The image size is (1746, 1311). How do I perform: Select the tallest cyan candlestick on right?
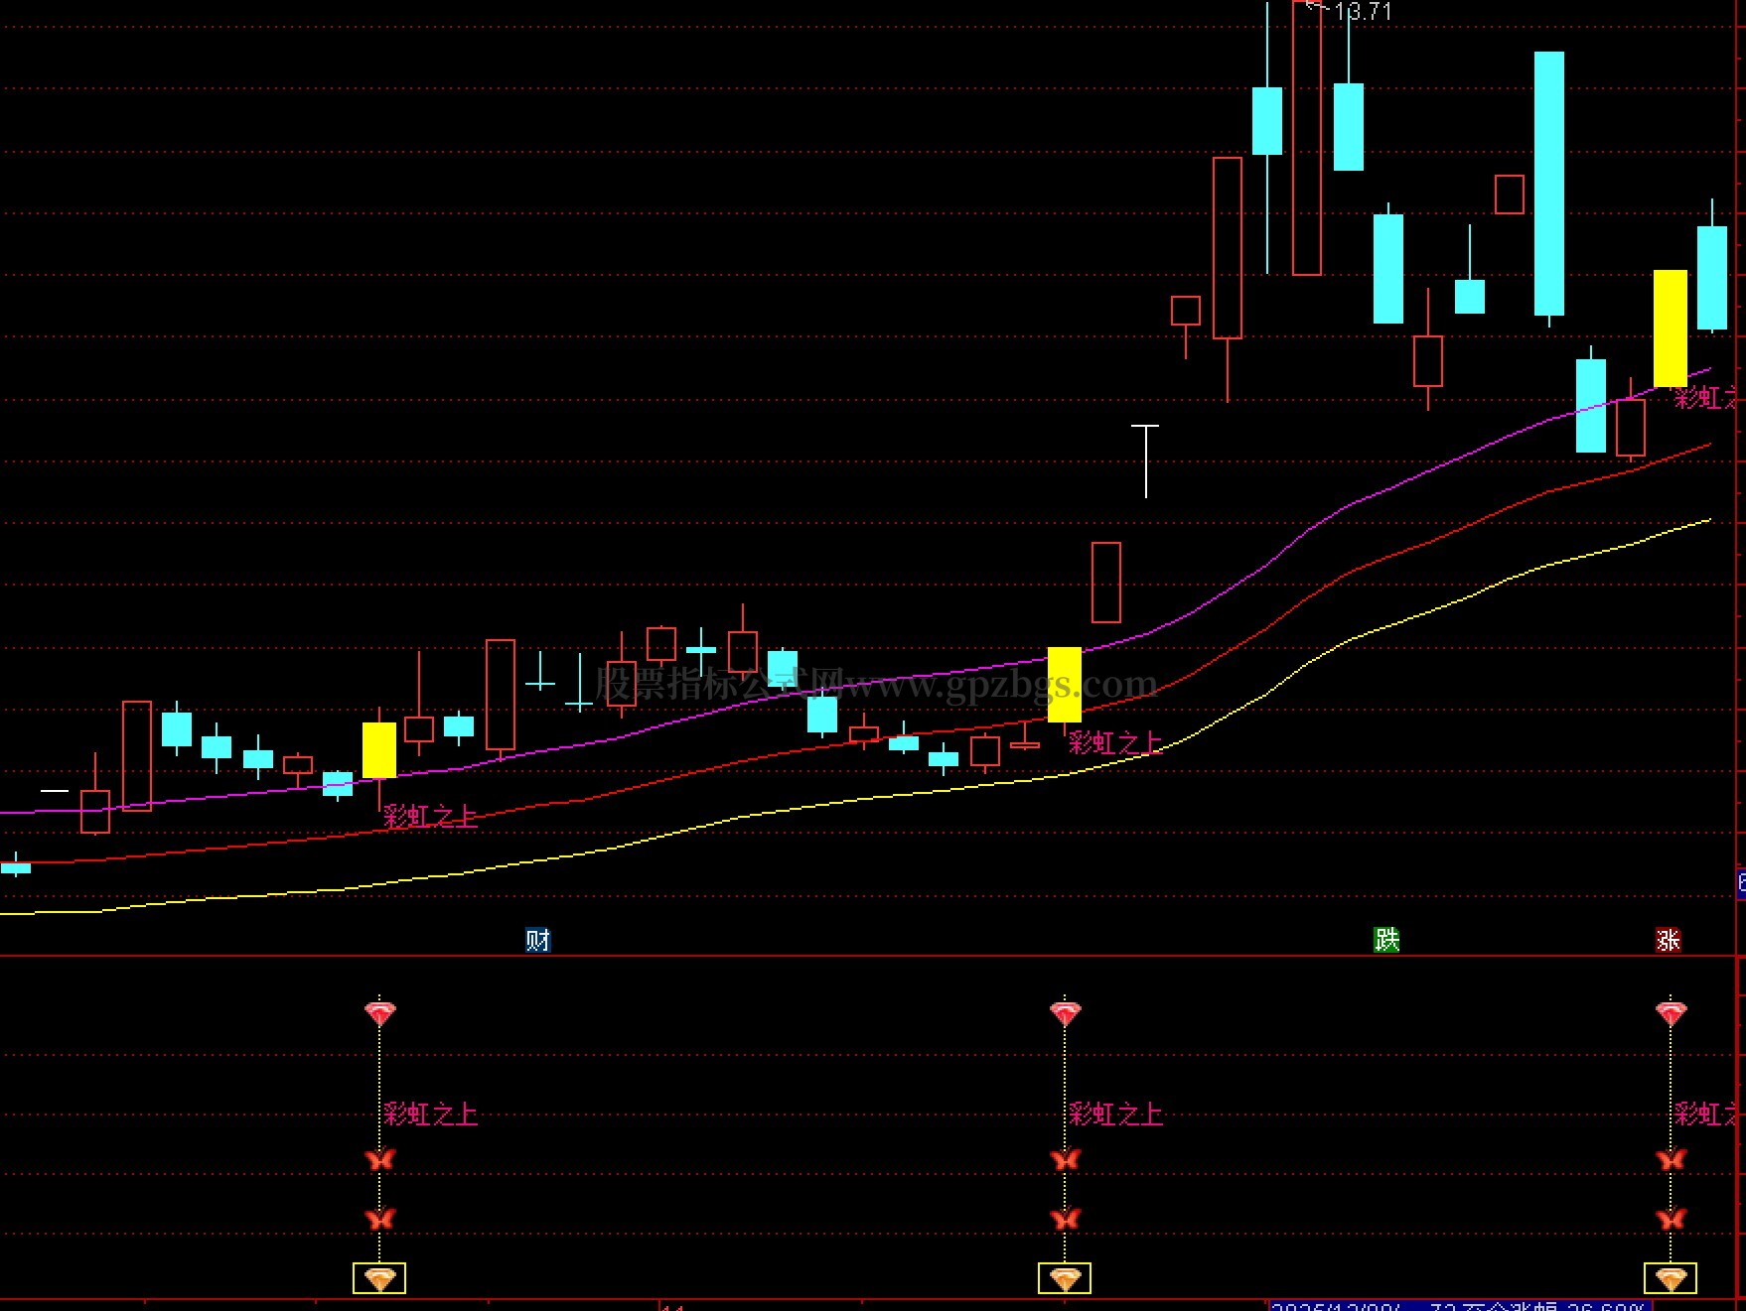[x=1549, y=184]
